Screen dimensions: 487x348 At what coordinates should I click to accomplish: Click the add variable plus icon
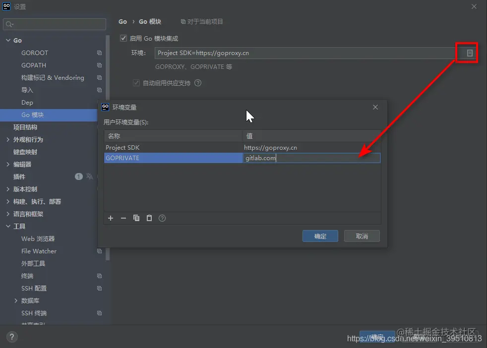point(111,218)
